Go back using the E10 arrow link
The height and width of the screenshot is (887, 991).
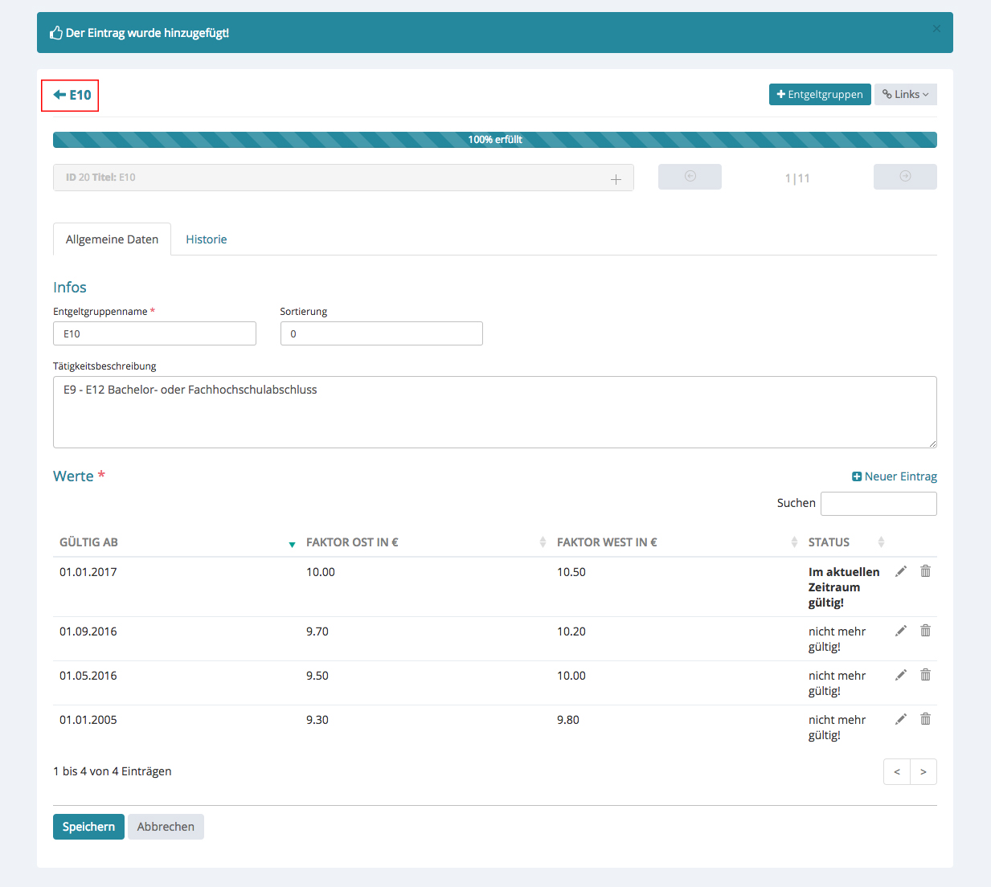[72, 95]
